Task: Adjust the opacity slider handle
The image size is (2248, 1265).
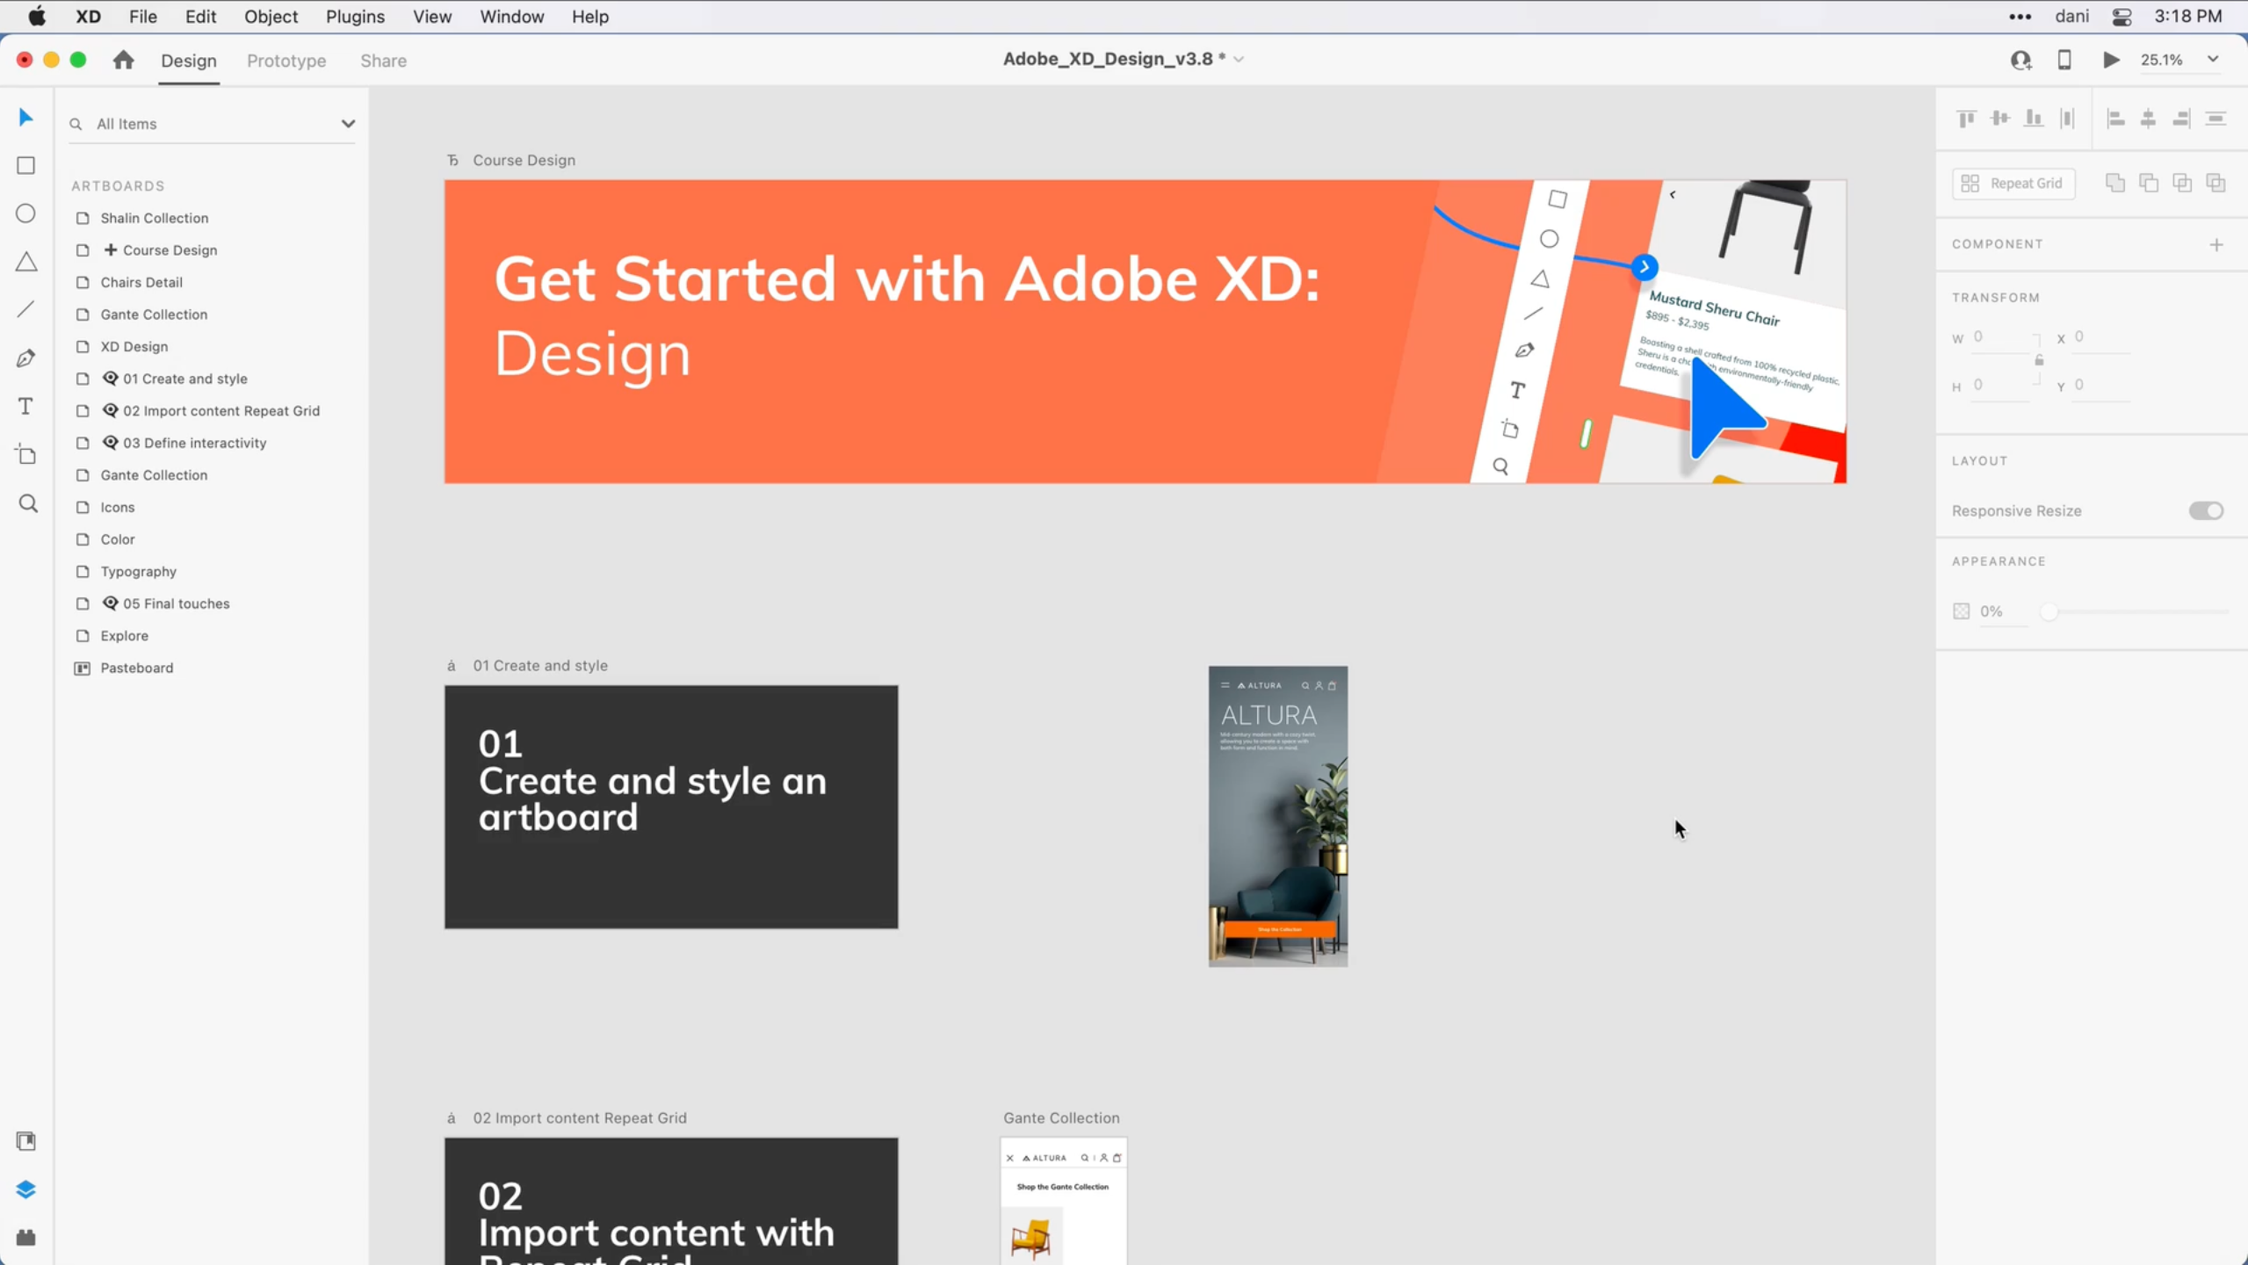Action: click(2049, 611)
